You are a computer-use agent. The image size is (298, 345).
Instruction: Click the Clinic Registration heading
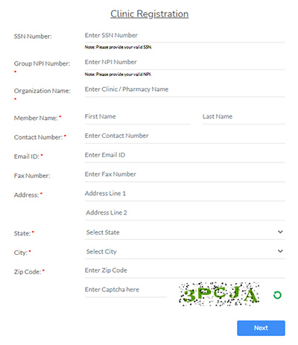[150, 14]
